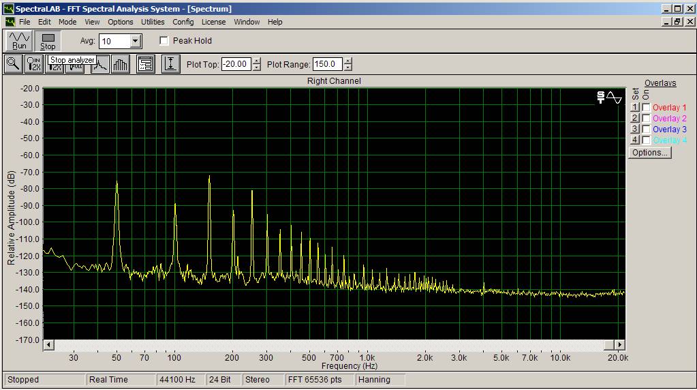Viewport: 697px width, 390px height.
Task: Increase Plot Range with up arrow
Action: pyautogui.click(x=348, y=61)
